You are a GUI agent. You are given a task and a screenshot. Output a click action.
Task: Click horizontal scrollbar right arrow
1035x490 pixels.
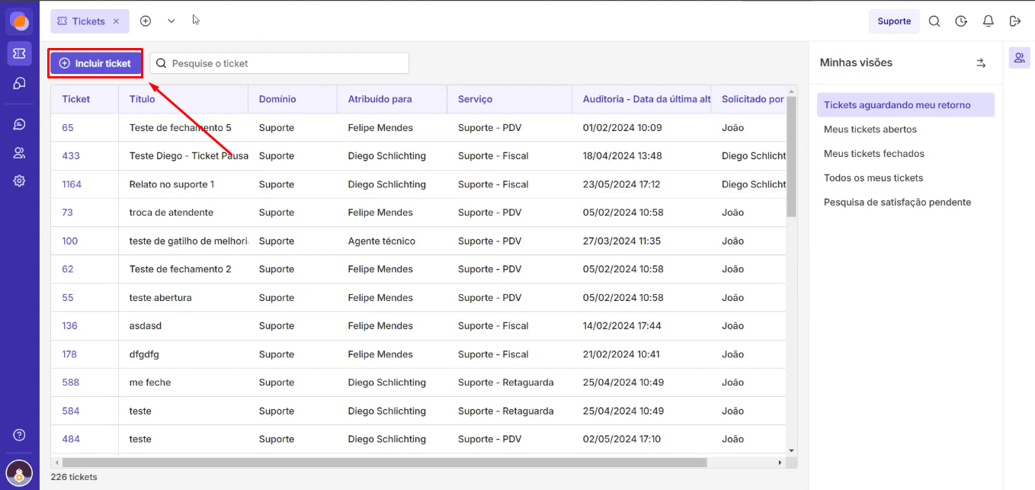(780, 463)
